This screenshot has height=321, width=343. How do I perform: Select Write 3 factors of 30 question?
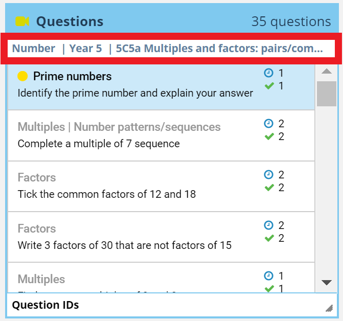coord(125,237)
